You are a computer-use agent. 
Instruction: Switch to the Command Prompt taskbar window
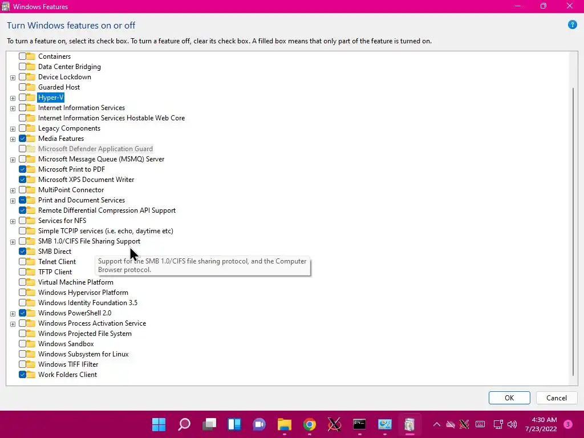(359, 424)
